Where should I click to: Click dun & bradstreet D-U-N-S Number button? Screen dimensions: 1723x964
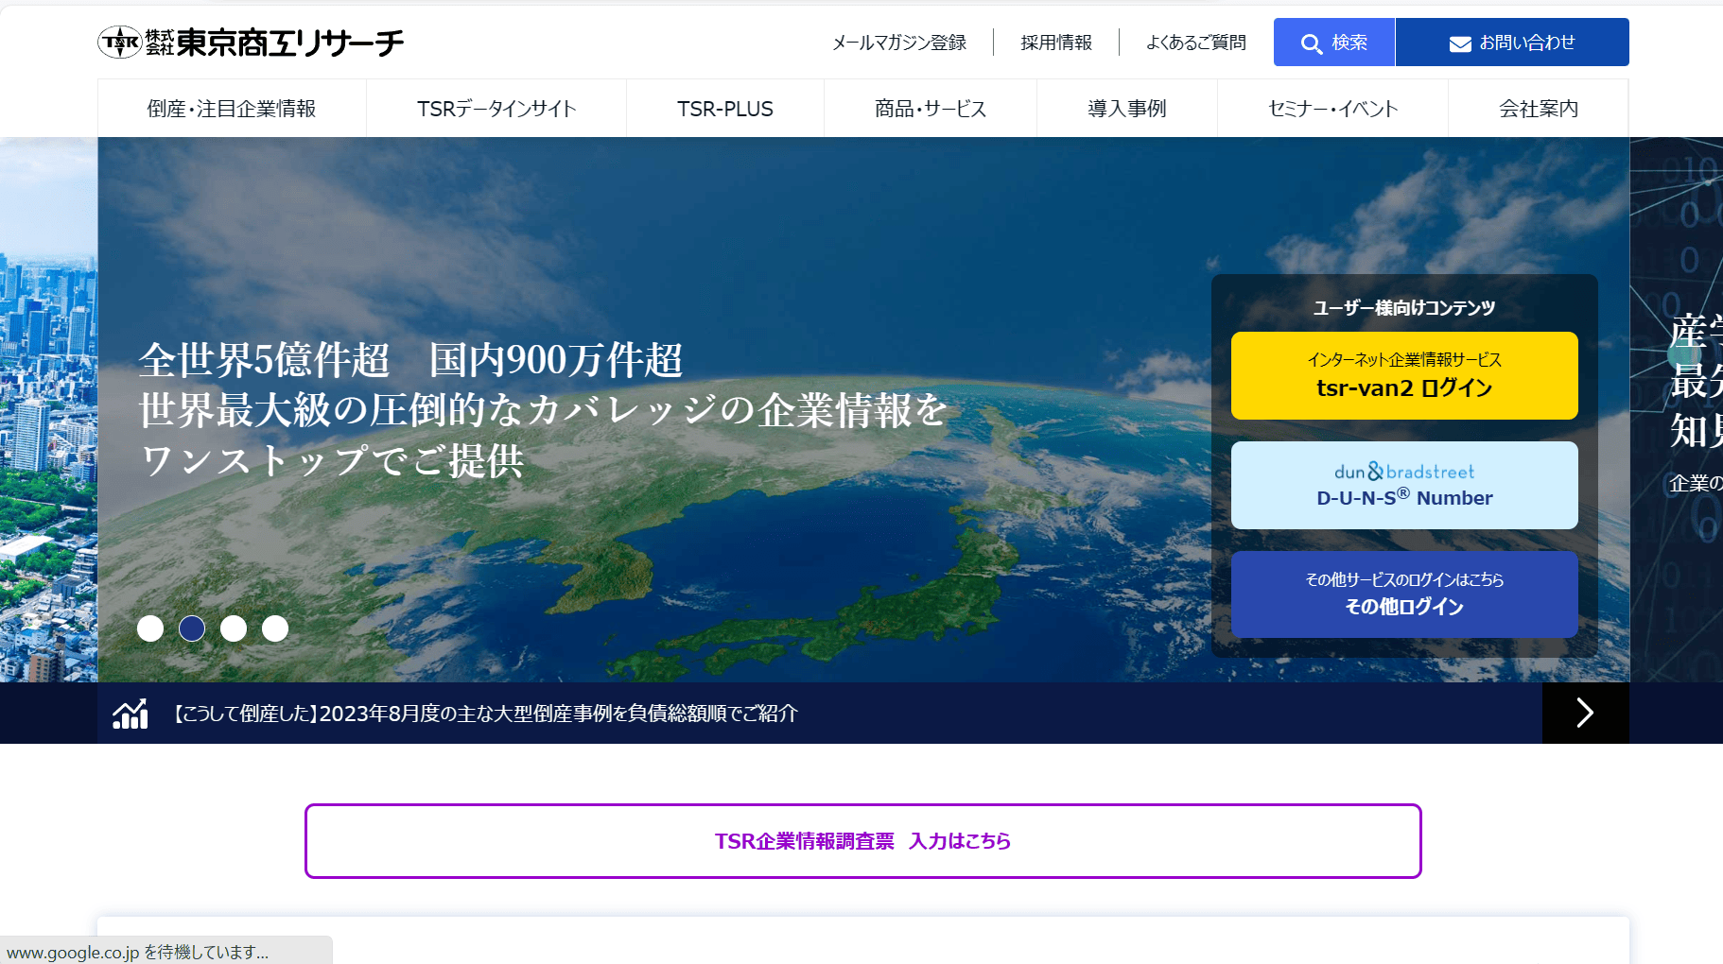(1404, 485)
